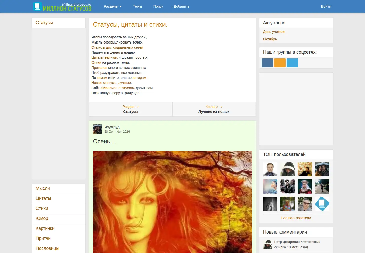This screenshot has height=253, width=365.
Task: Open TOP user avatar of woman in kokoshnik headdress
Action: pos(305,186)
